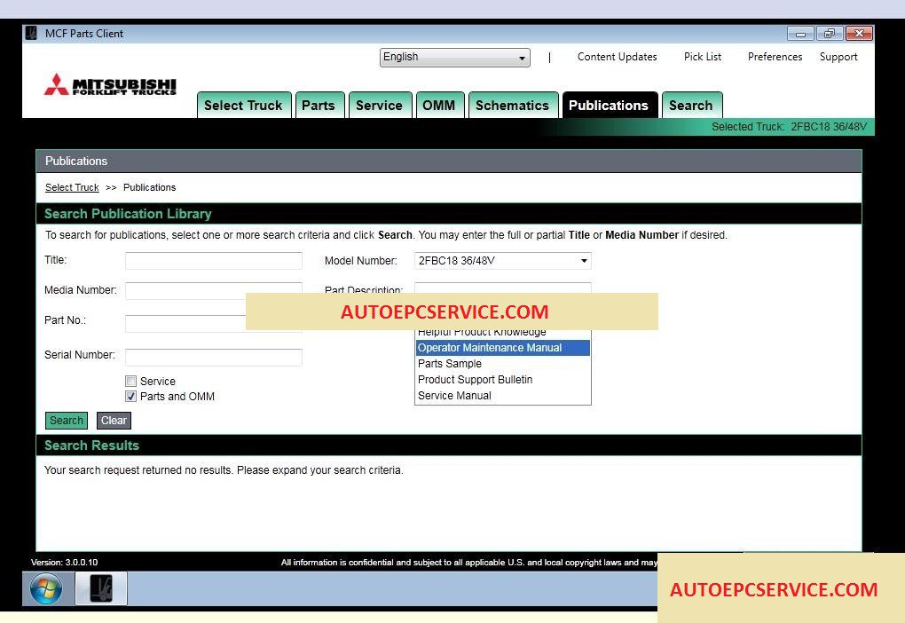Open the Pick List link

point(703,57)
